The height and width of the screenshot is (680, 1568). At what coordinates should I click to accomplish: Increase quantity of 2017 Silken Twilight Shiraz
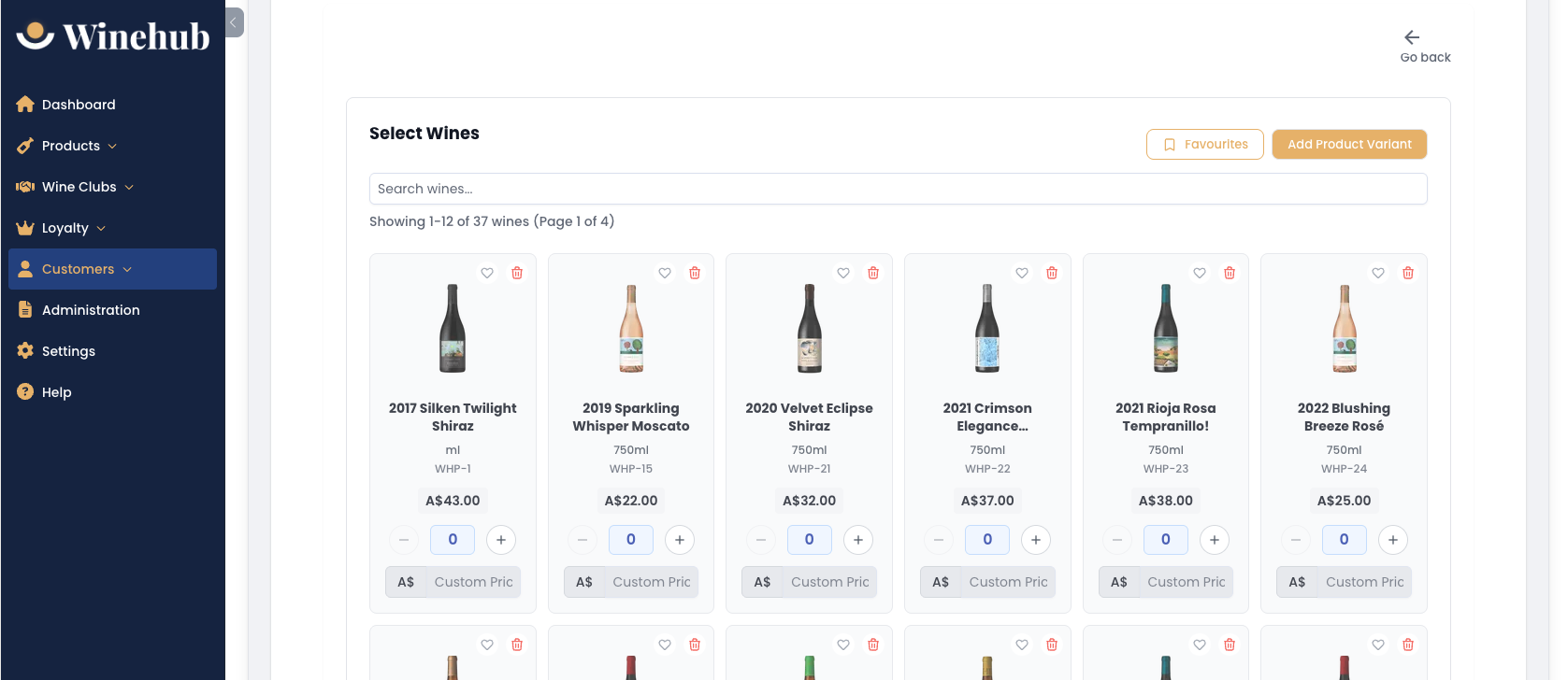point(501,540)
